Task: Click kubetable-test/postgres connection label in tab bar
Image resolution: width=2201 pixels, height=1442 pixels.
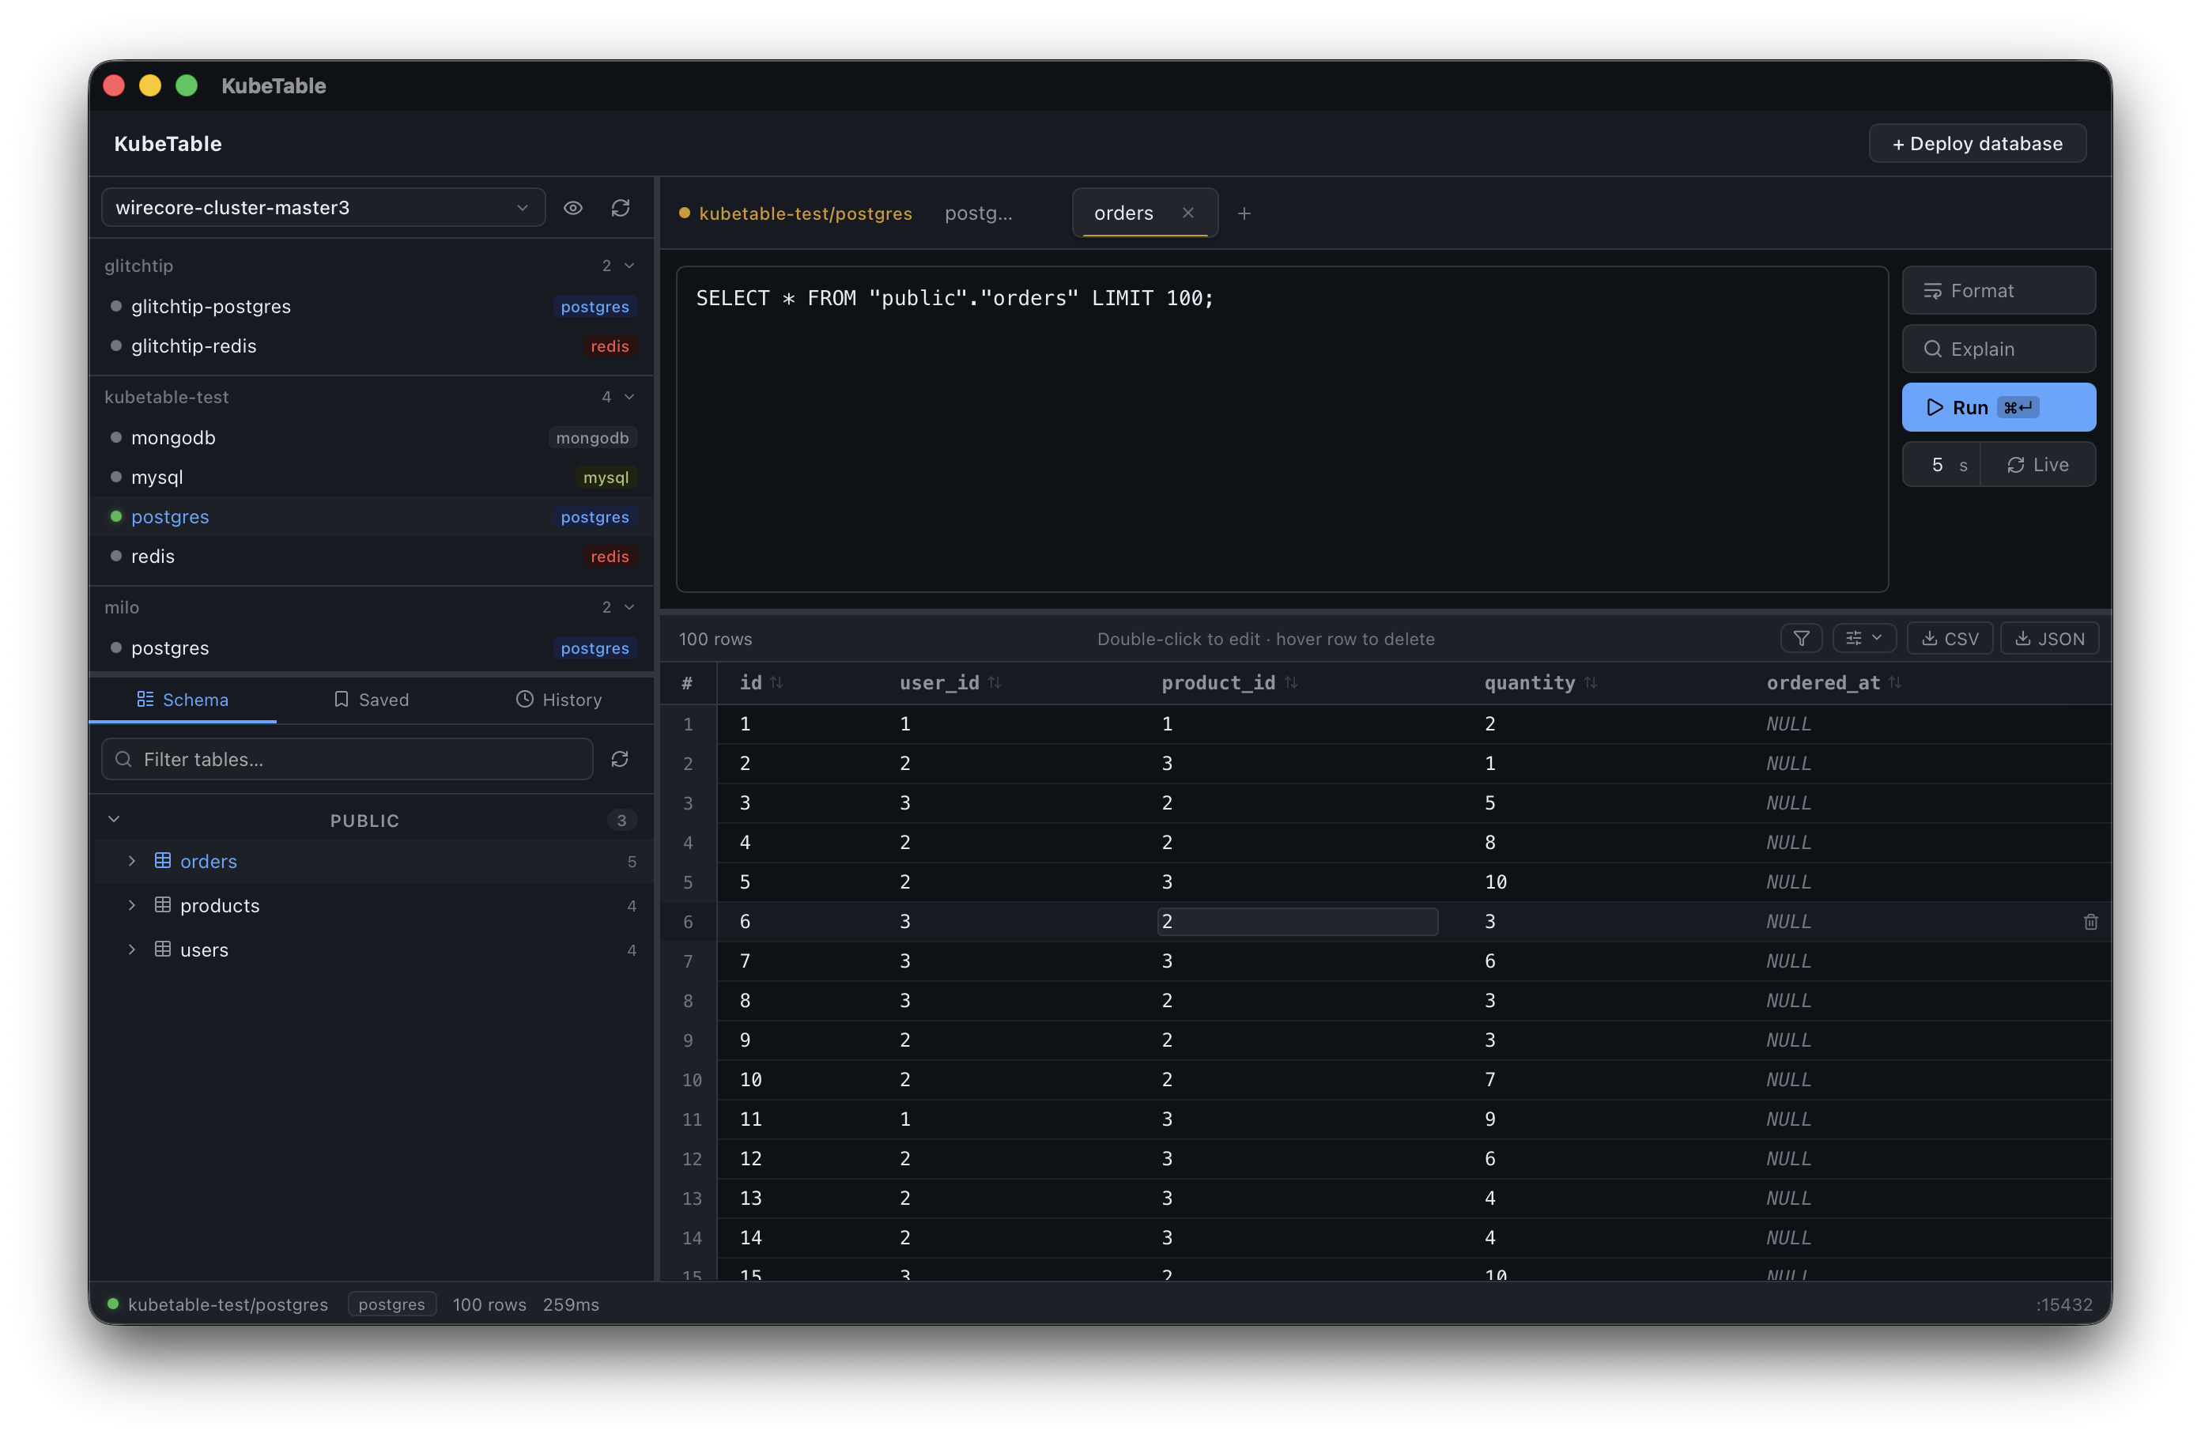Action: coord(806,213)
